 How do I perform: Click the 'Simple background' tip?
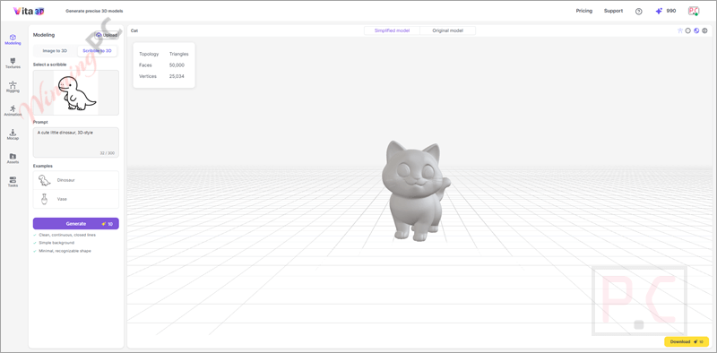click(56, 243)
